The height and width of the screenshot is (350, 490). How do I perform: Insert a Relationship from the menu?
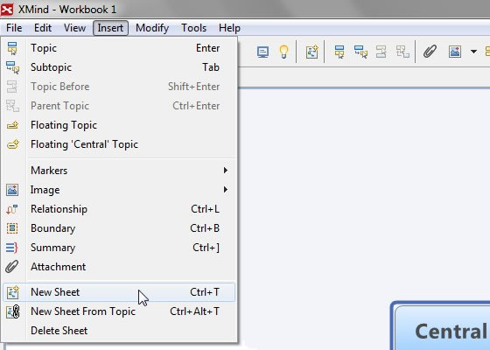tap(119, 209)
